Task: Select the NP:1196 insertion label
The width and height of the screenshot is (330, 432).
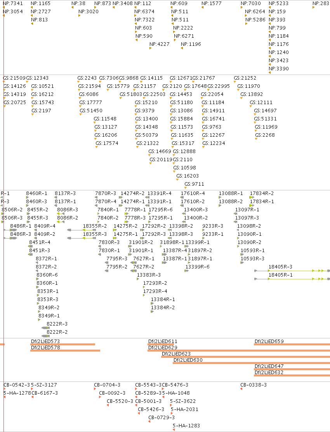Action: (x=191, y=44)
